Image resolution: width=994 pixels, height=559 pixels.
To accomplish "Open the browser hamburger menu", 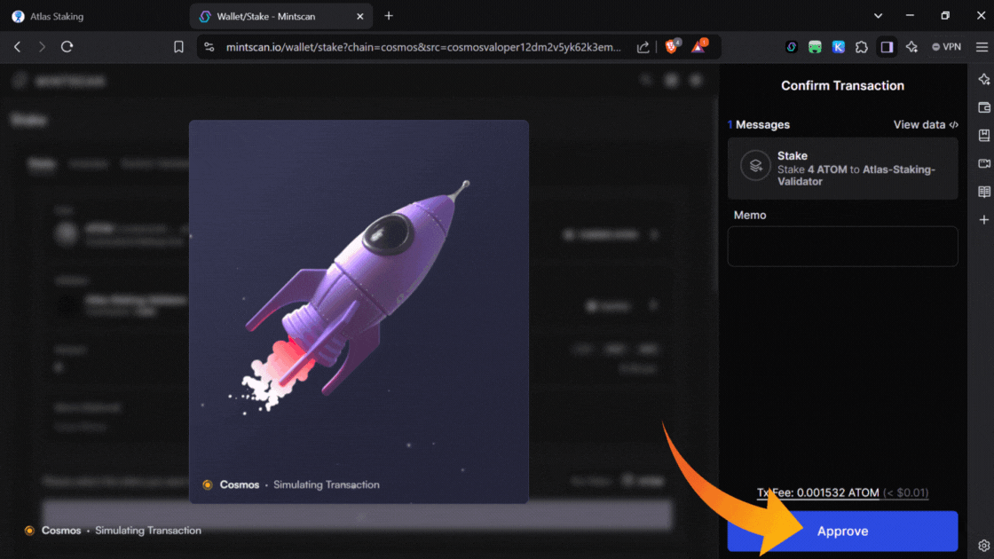I will [982, 47].
